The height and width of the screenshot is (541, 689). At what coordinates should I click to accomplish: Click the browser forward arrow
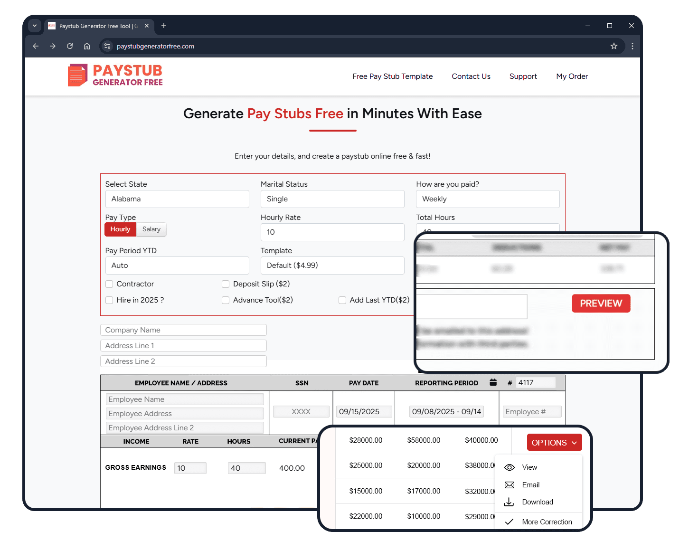pos(53,46)
